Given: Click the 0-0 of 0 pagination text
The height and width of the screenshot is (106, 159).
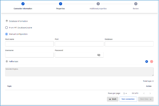Looking at the screenshot, I should point(135,93).
